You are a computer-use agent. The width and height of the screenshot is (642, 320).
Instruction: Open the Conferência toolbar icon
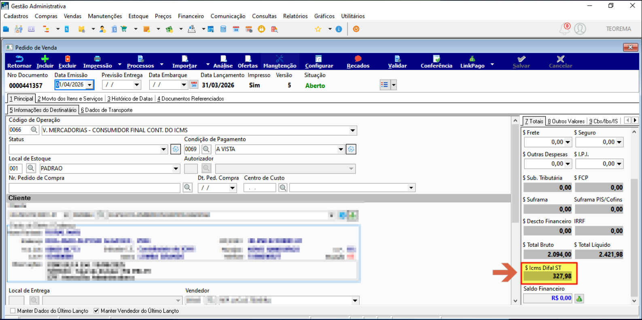pos(436,59)
